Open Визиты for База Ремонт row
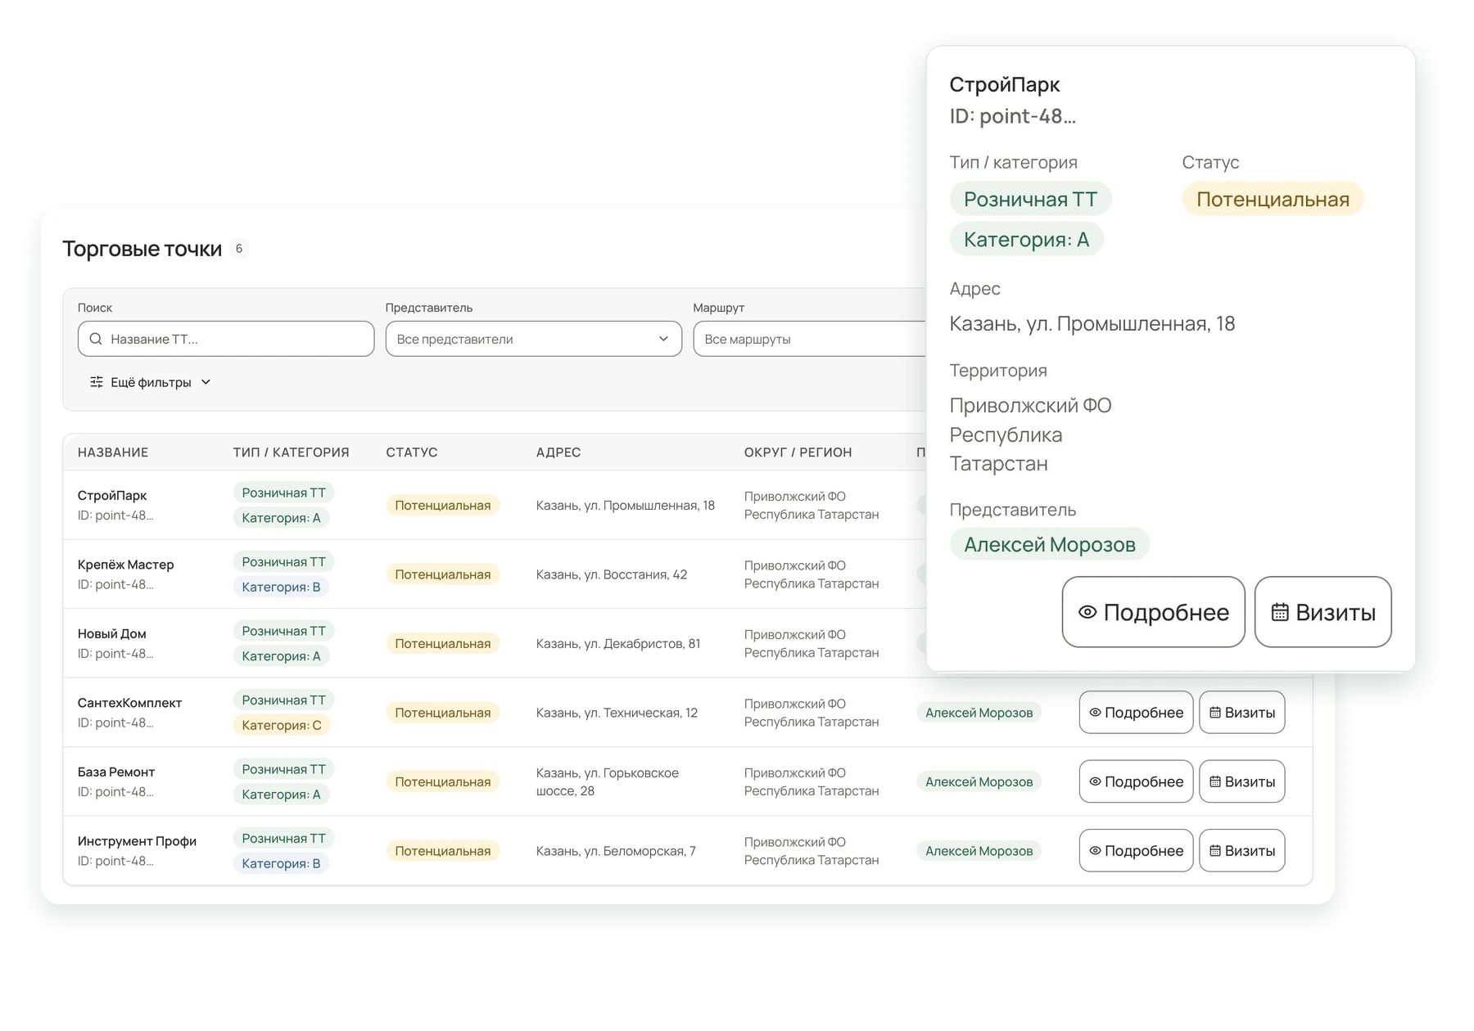The image size is (1474, 1031). coord(1242,781)
